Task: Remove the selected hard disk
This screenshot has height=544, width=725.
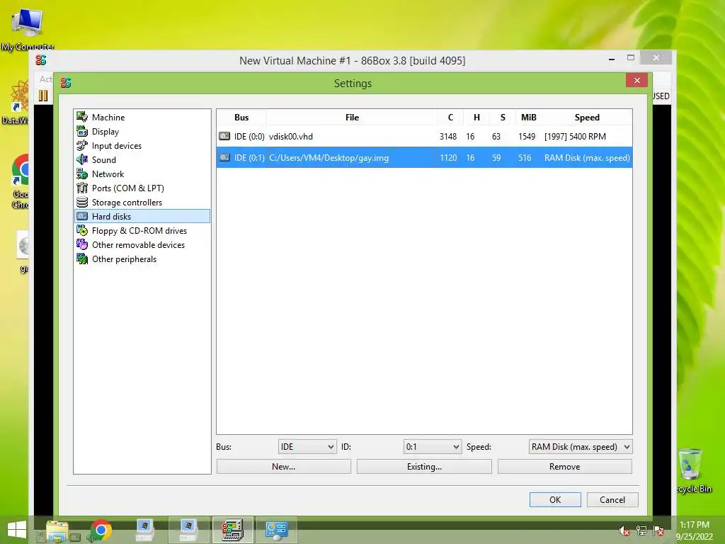Action: [564, 467]
